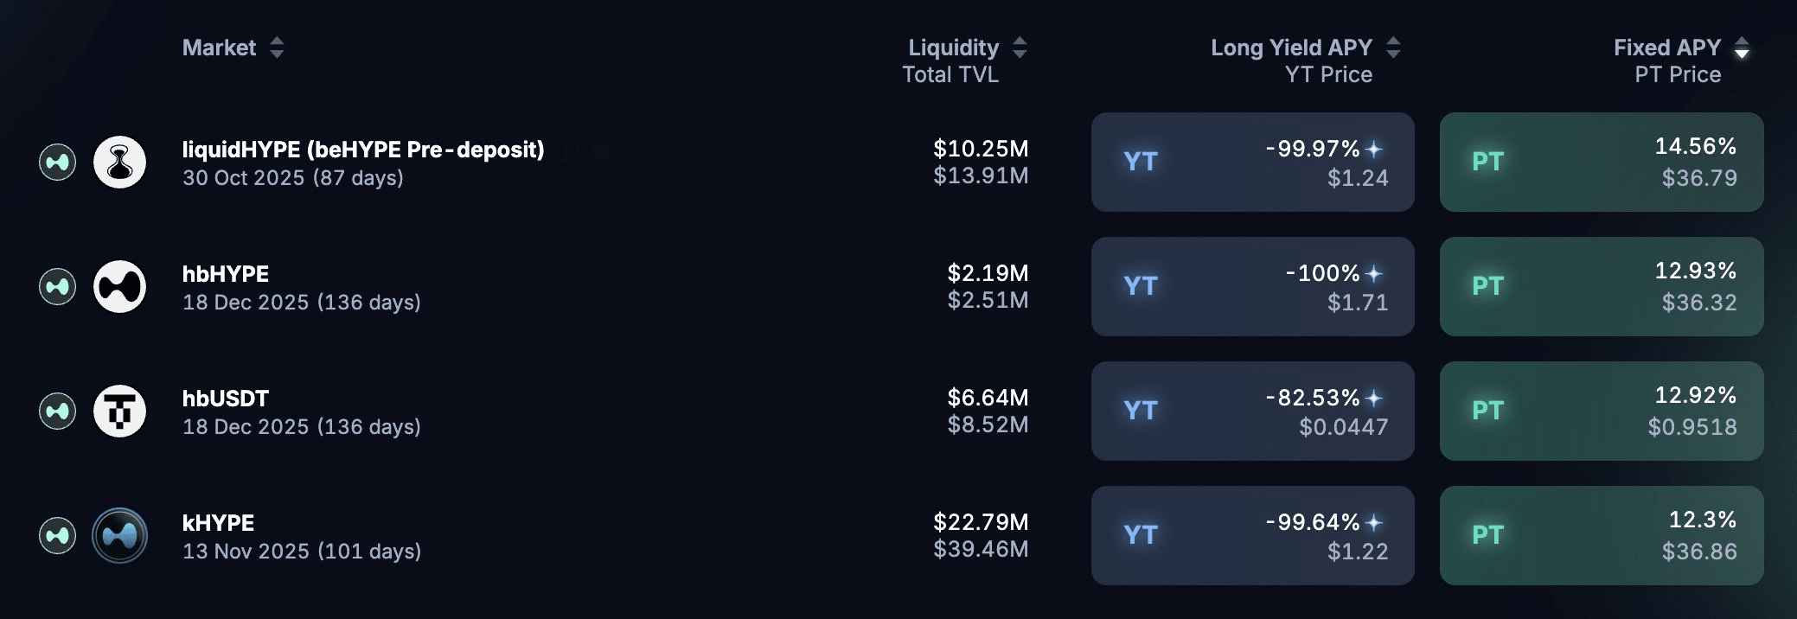Screen dimensions: 1797x619
Task: Sort the table by Market column
Action: point(277,48)
